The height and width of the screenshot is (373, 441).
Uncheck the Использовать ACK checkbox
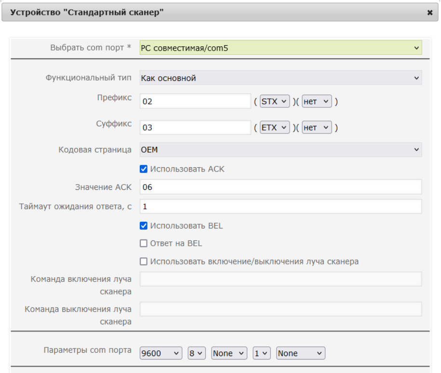pyautogui.click(x=144, y=169)
